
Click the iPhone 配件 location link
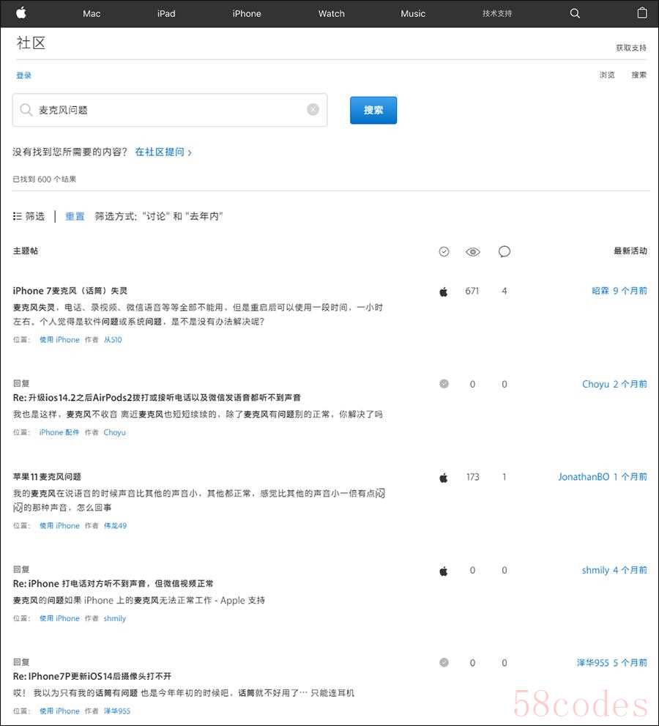tap(59, 432)
